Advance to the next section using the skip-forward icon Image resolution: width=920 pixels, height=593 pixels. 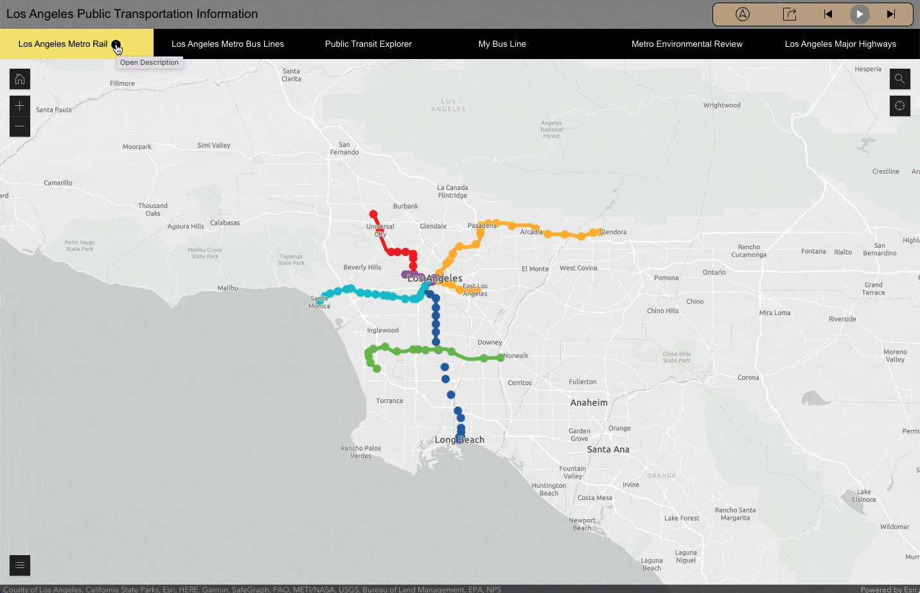[891, 14]
